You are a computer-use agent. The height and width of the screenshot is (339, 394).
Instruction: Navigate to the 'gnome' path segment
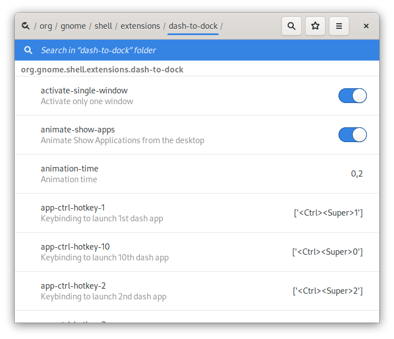point(73,26)
